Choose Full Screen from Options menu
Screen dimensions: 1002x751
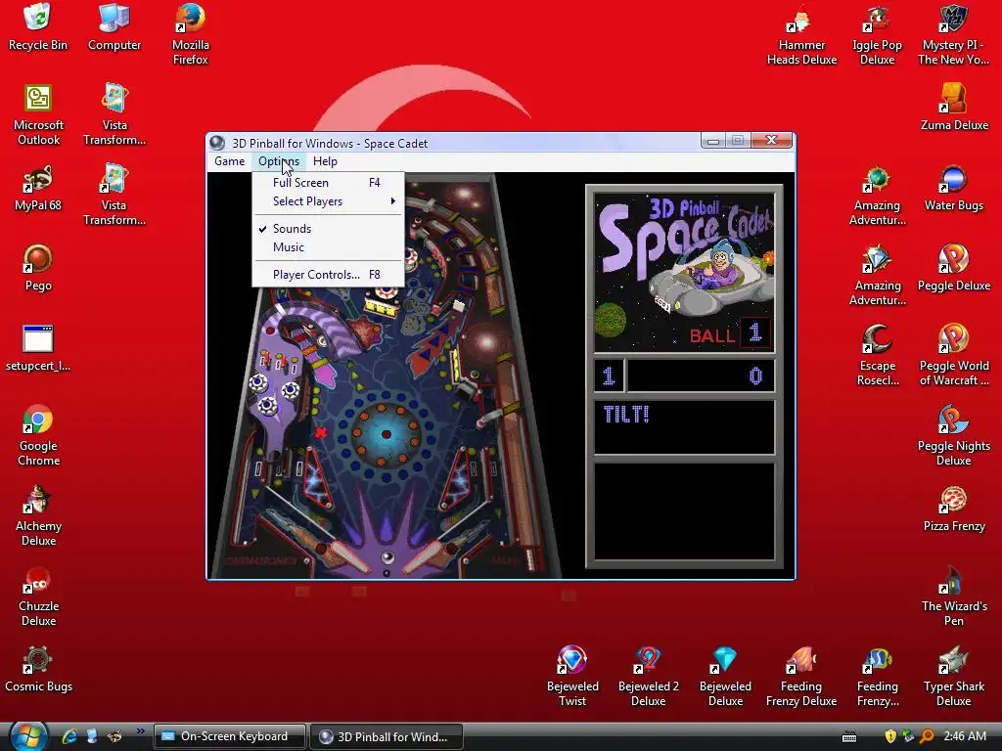329,183
